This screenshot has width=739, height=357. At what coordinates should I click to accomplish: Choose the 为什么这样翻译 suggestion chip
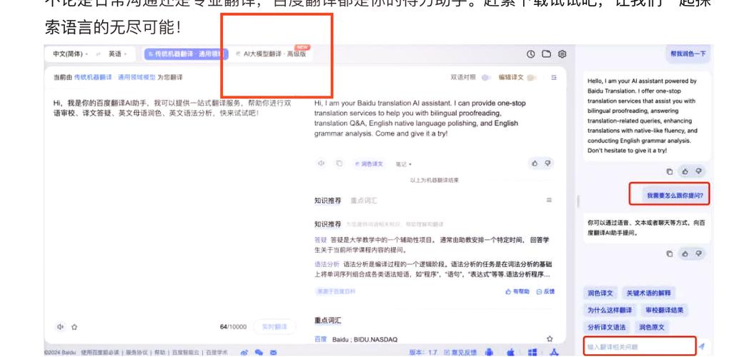610,311
